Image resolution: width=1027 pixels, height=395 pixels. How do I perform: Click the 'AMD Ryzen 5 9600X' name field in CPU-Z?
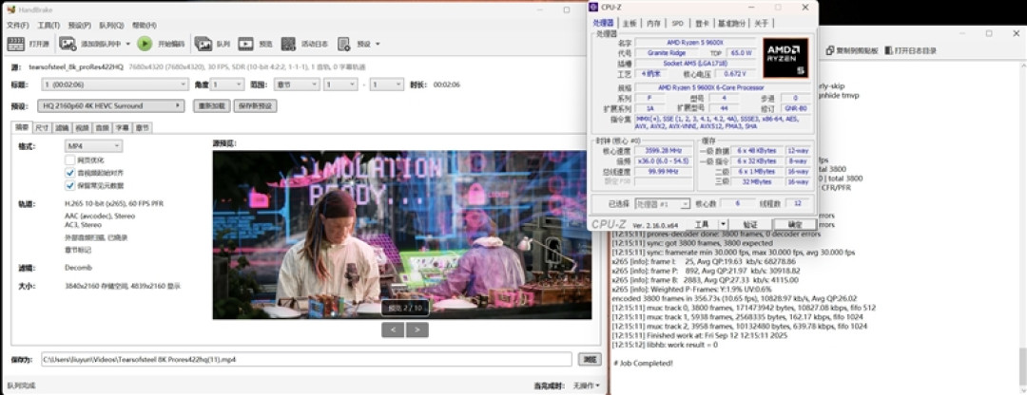pos(695,42)
